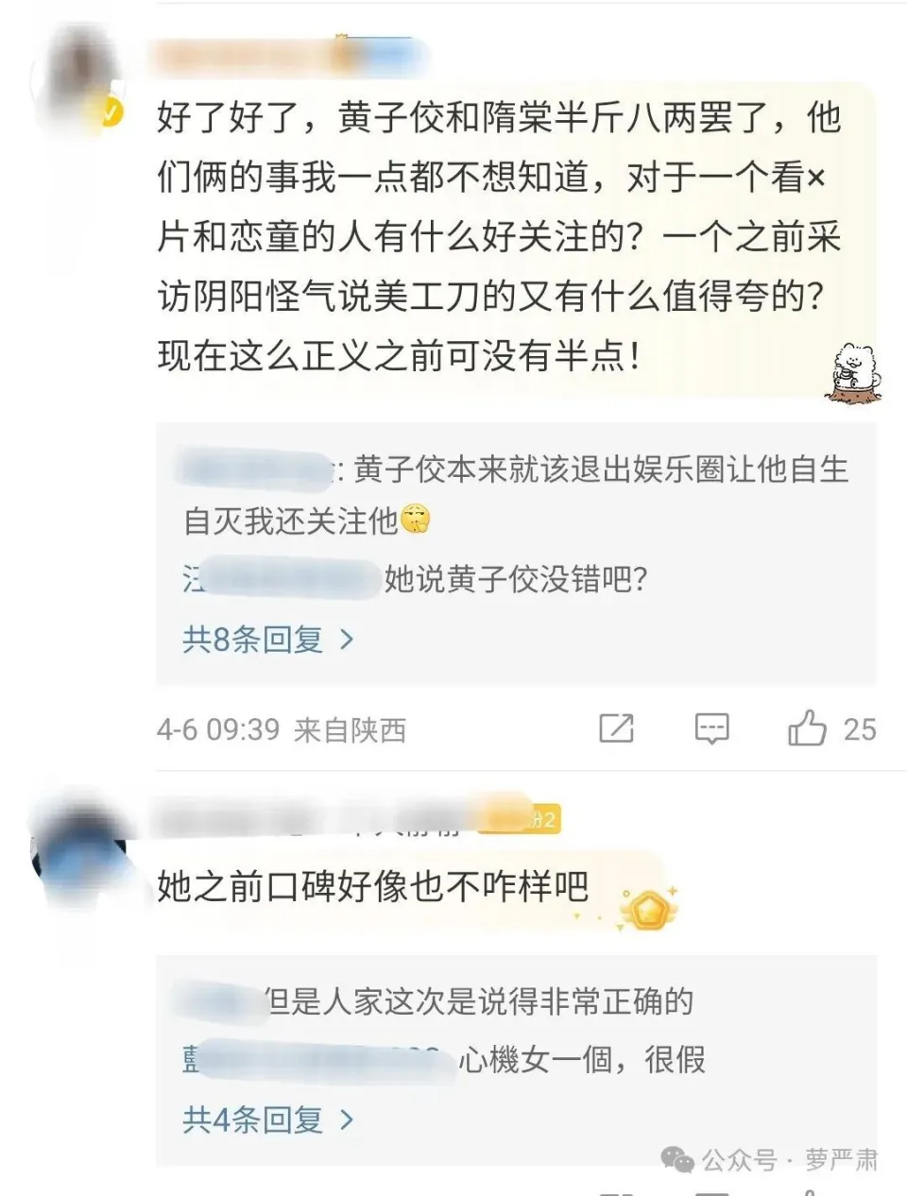907x1196 pixels.
Task: Open blurred username before 她说黄子佼没错吧
Action: tap(282, 578)
